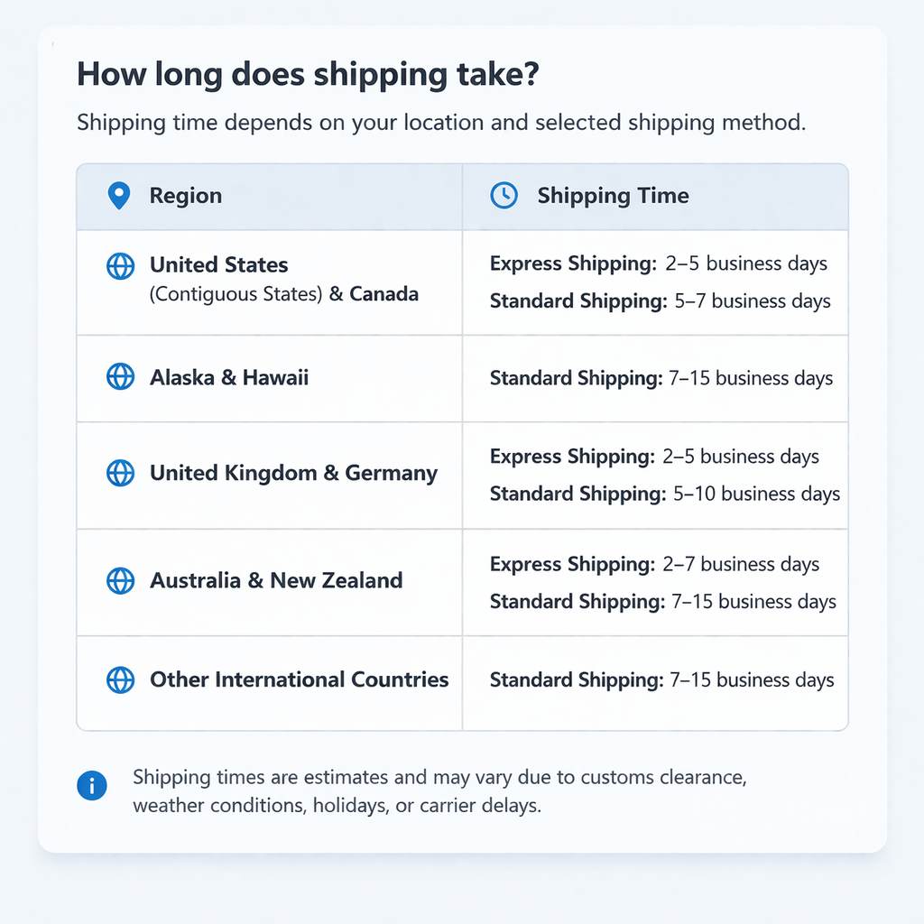924x924 pixels.
Task: Click the United Kingdom & Germany label
Action: click(293, 473)
